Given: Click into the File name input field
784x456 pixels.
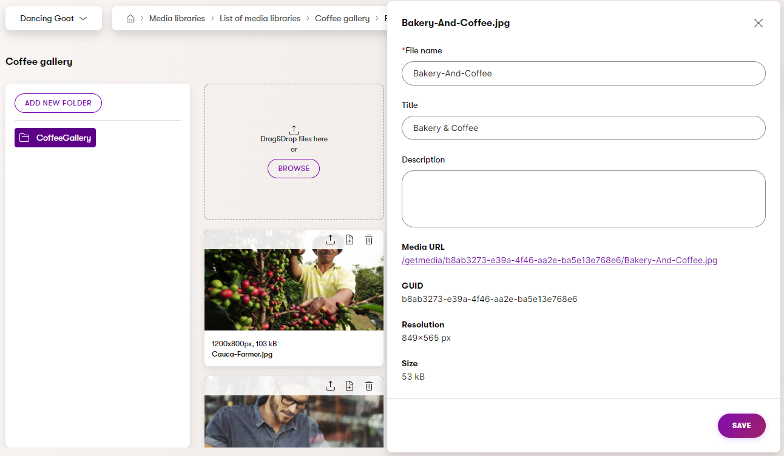Looking at the screenshot, I should (583, 73).
